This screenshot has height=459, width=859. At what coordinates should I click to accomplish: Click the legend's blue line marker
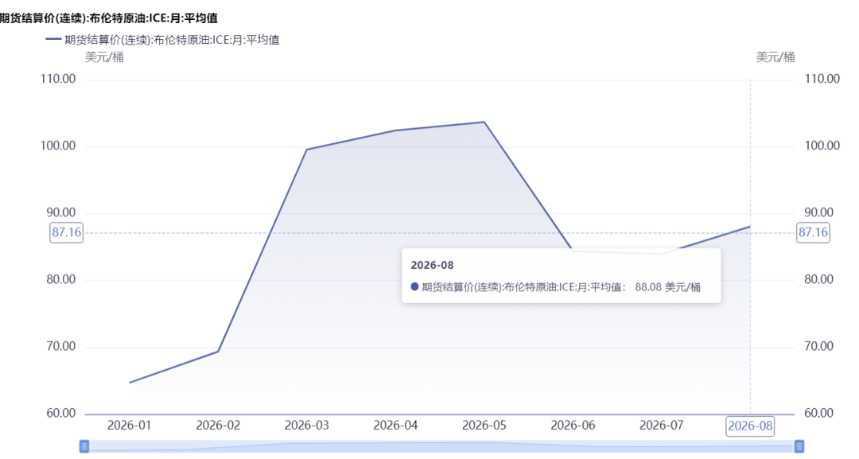pyautogui.click(x=53, y=40)
